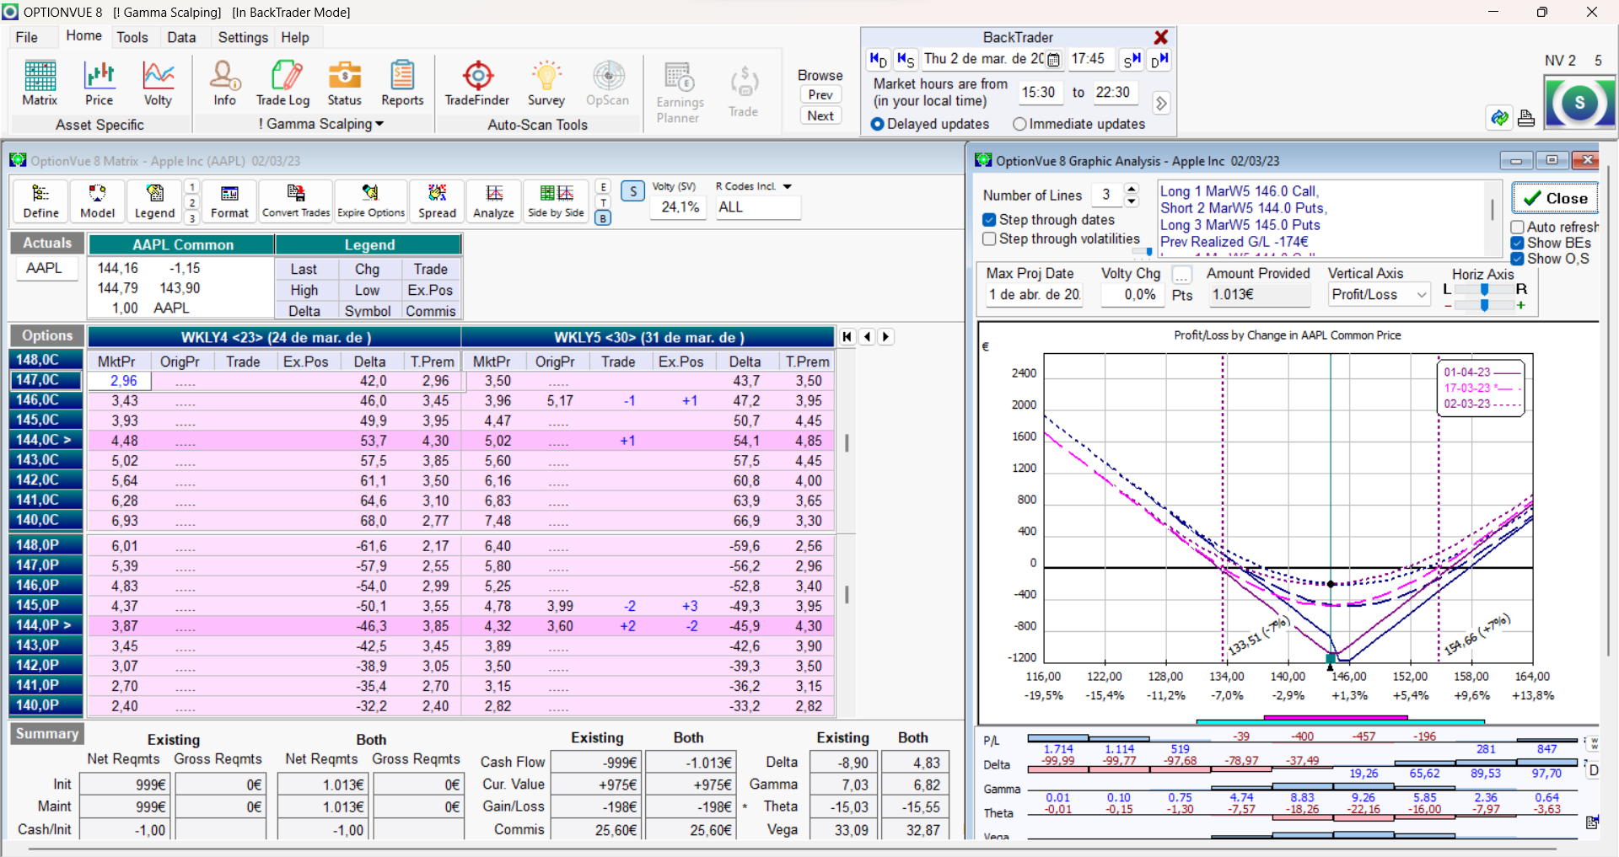Click the Expire Options icon
Screen dimensions: 1619x857
[371, 201]
